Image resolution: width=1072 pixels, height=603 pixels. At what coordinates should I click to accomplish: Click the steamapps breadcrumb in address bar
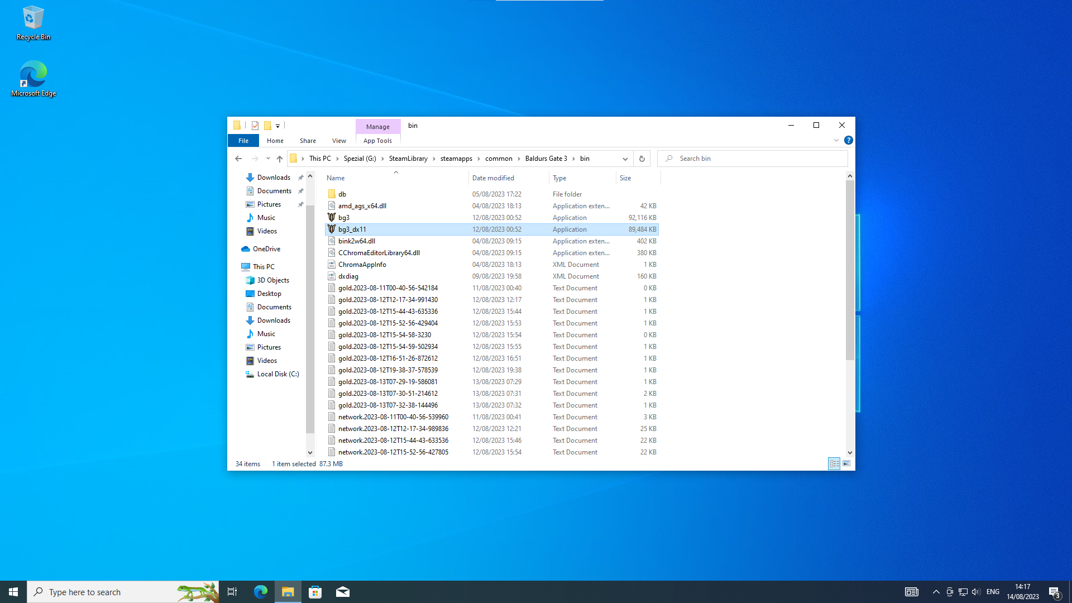click(456, 159)
